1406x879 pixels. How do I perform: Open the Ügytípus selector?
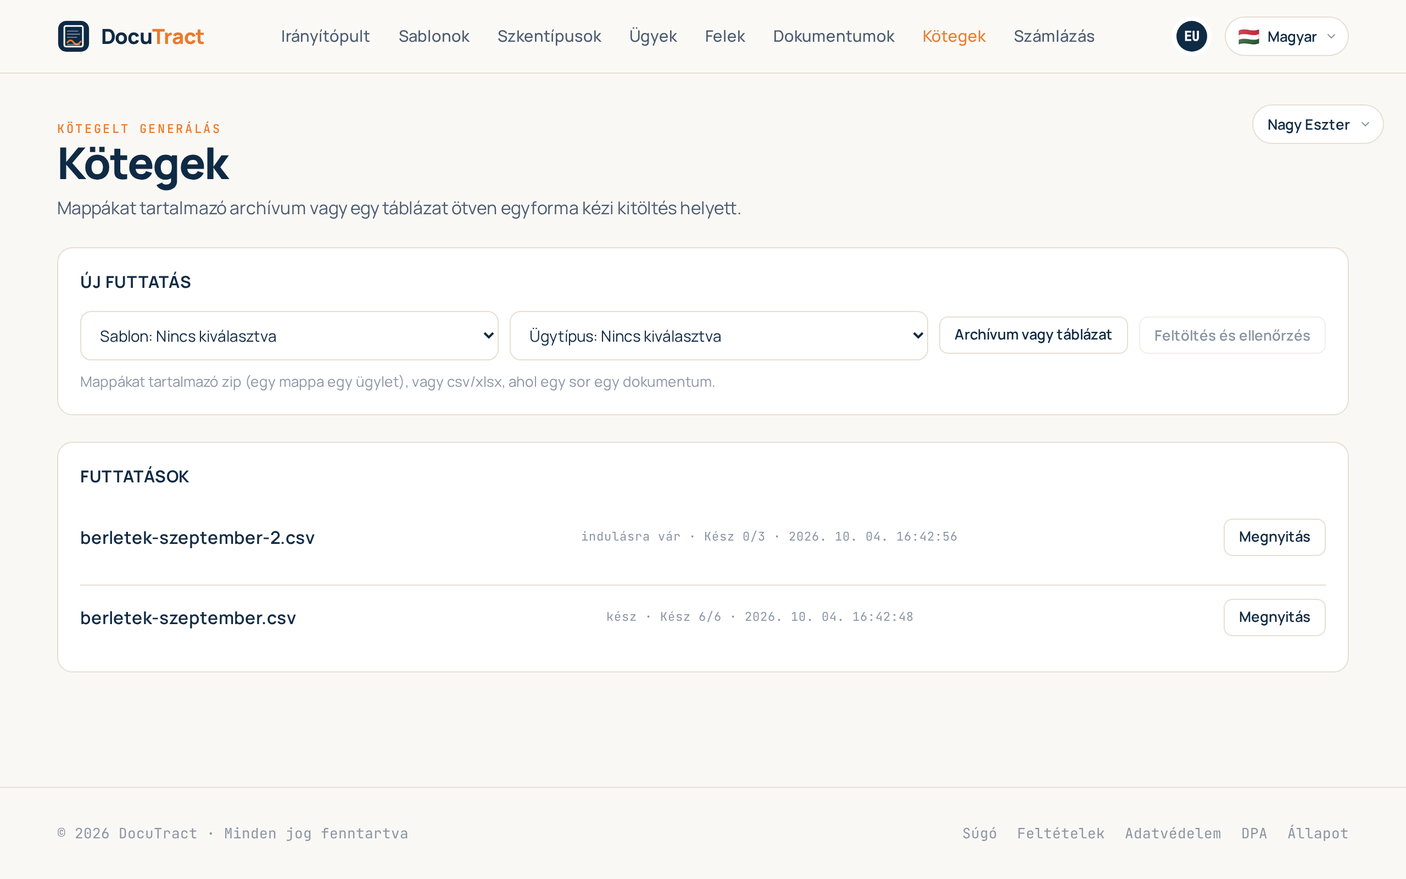(719, 336)
